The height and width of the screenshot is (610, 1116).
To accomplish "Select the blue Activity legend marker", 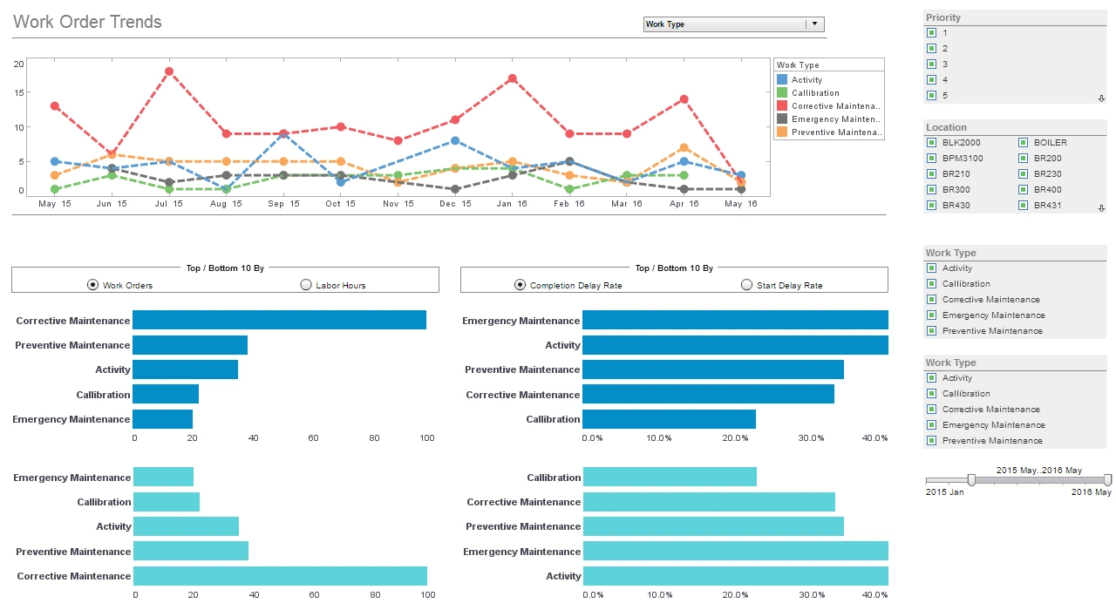I will pos(782,79).
